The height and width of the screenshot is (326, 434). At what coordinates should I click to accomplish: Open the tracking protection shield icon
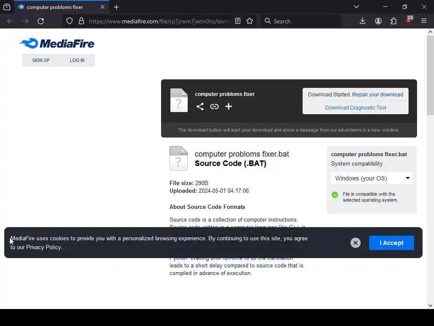(x=70, y=21)
